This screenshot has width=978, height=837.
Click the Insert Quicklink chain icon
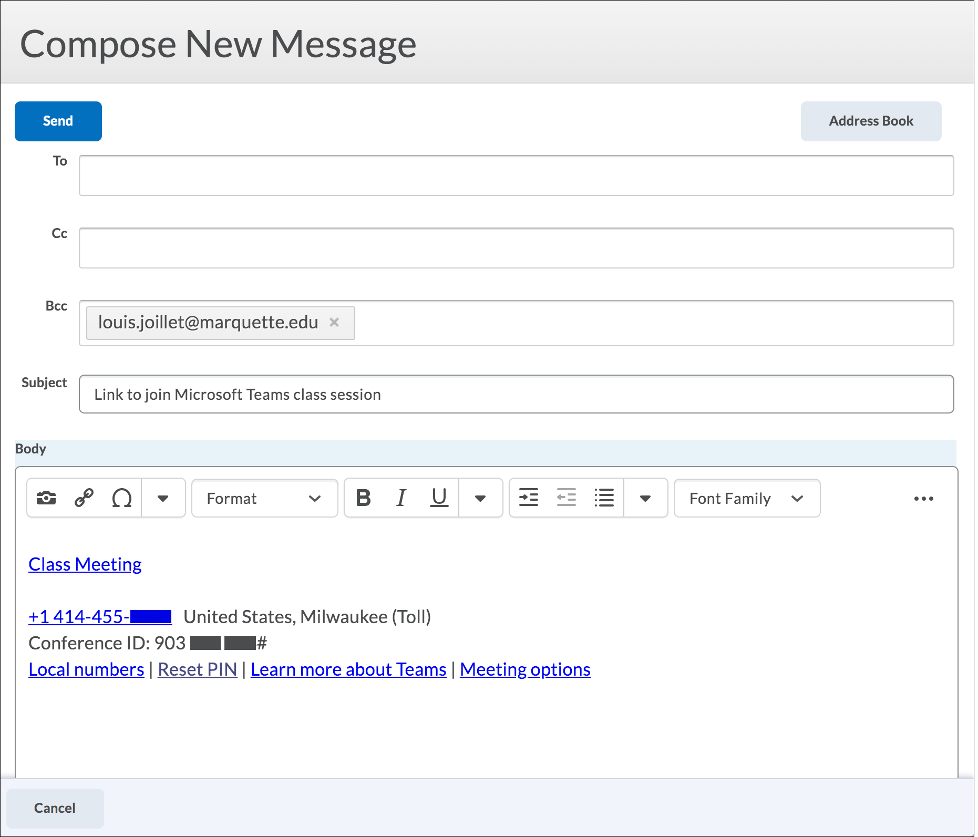click(84, 498)
